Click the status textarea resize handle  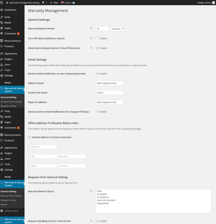[210, 212]
